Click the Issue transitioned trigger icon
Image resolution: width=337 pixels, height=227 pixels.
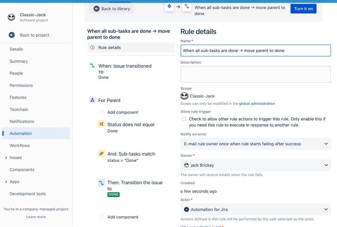coord(93,66)
